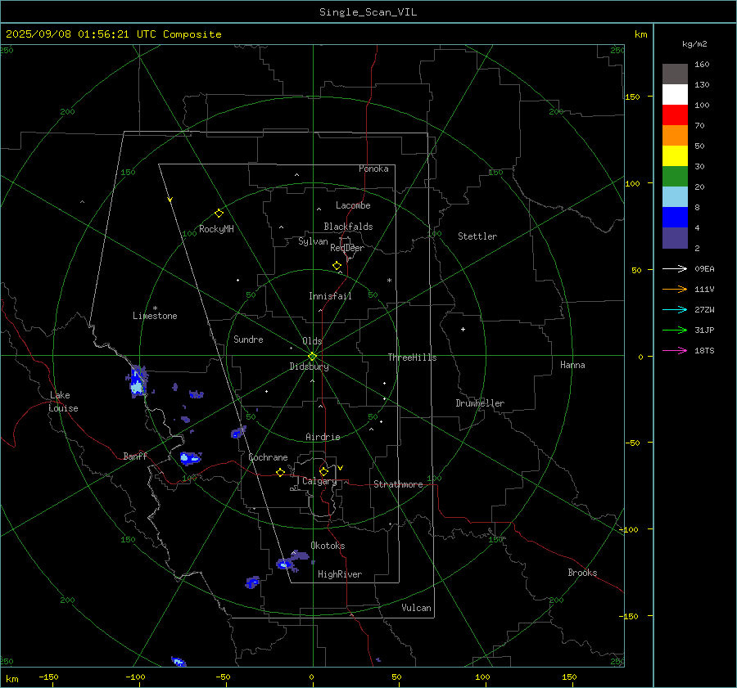The width and height of the screenshot is (737, 688).
Task: Select the yellow diamond marker below RedDeer
Action: pos(337,266)
